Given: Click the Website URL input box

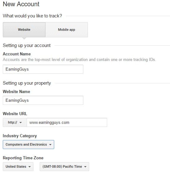Looking at the screenshot, I should point(67,122).
